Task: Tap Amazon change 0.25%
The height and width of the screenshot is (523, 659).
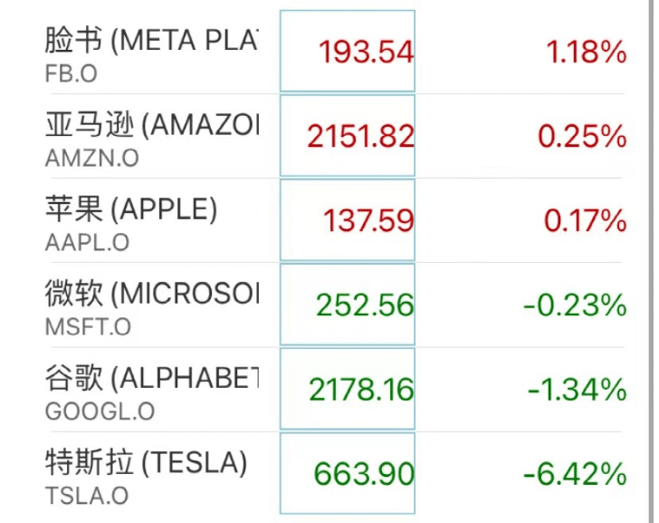Action: click(x=583, y=137)
